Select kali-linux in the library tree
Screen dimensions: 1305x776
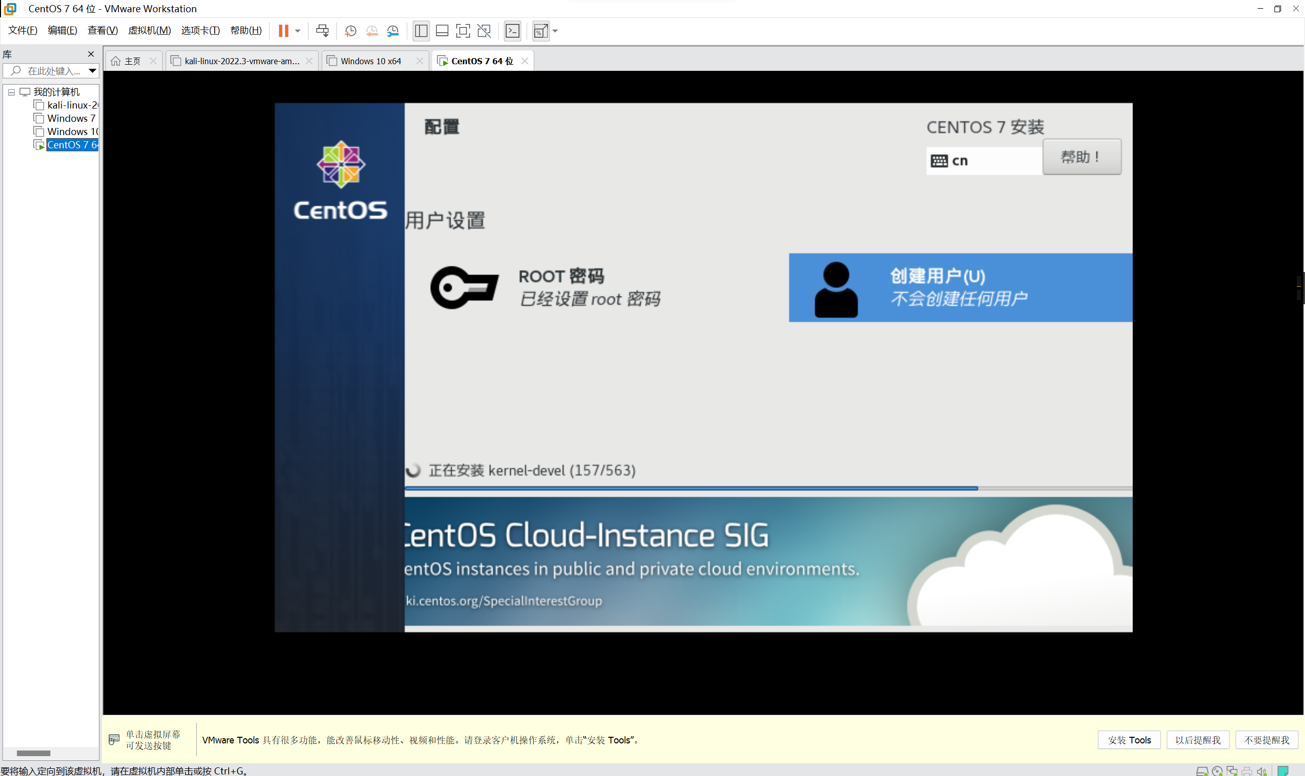coord(72,105)
